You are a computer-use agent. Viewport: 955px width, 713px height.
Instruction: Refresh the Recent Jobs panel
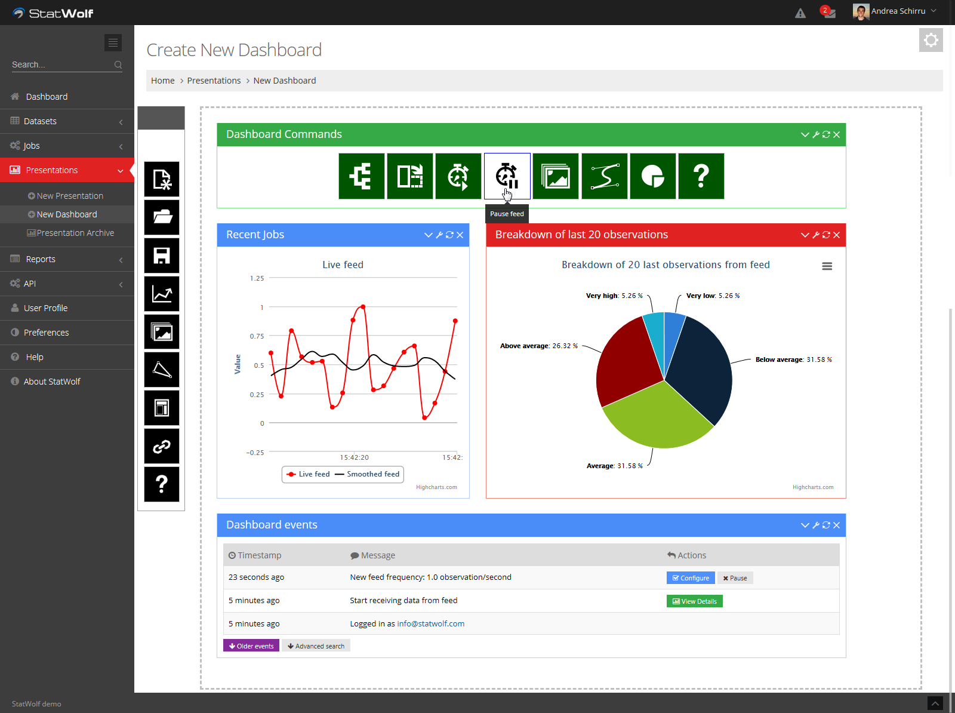pos(449,235)
